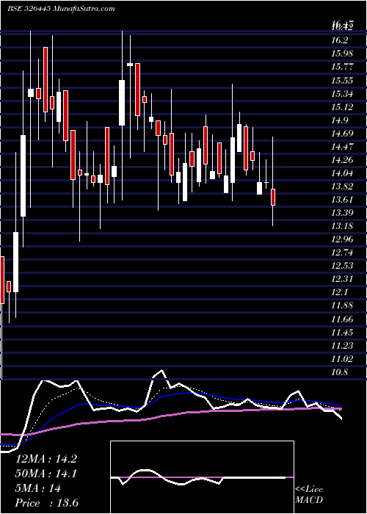Click the 11.88 price axis label
The width and height of the screenshot is (367, 514).
click(342, 306)
